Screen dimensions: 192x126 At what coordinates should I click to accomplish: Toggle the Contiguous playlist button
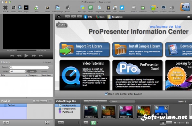pyautogui.click(x=40, y=101)
